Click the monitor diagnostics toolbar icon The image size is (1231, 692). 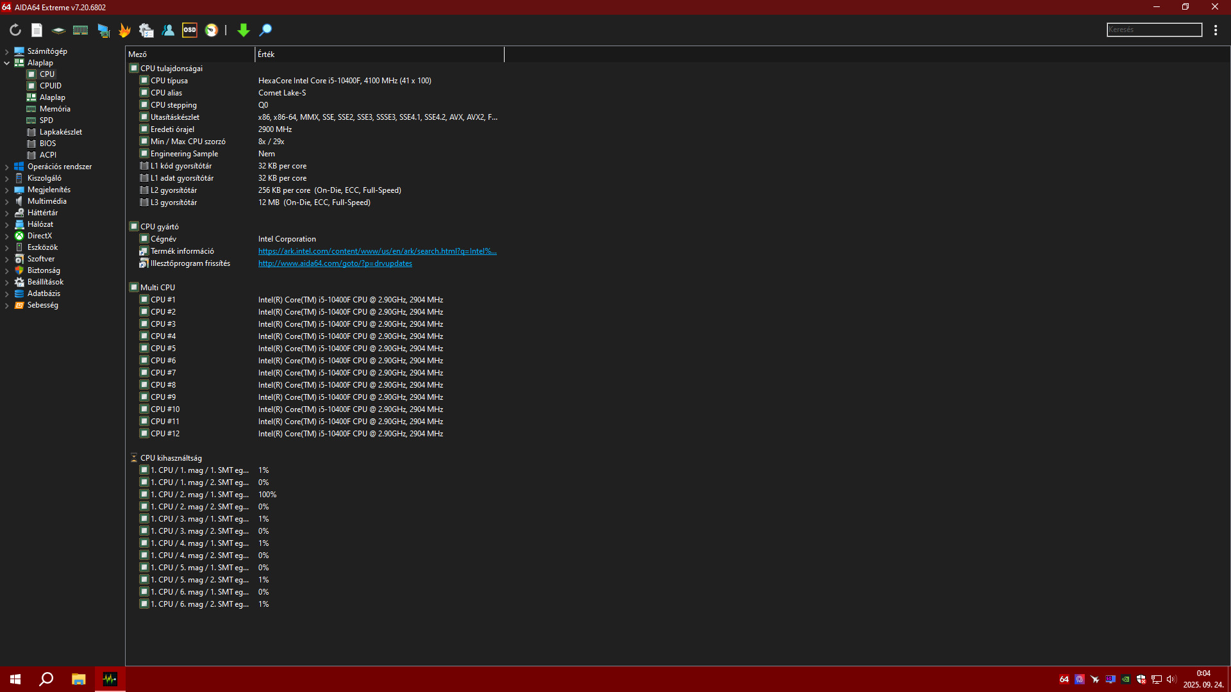click(103, 30)
